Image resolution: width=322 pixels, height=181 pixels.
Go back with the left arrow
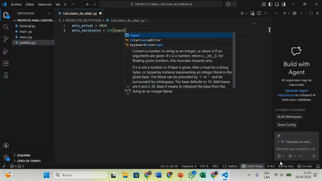88,4
